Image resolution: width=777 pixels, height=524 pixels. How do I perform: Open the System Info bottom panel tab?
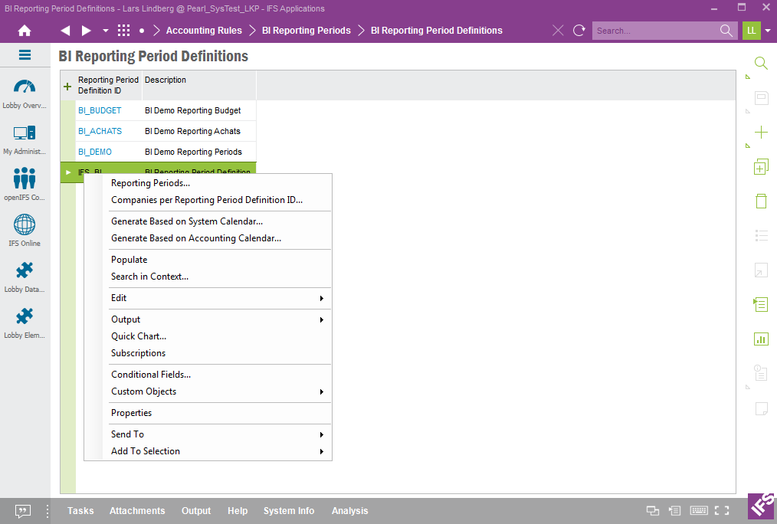(289, 511)
